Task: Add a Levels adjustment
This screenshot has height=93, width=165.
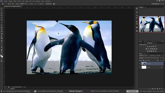Action: (150, 47)
